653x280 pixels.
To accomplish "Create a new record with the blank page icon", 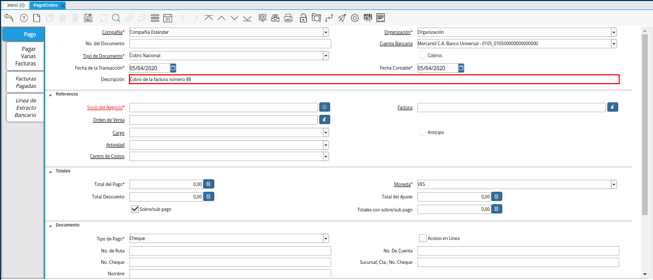I will pyautogui.click(x=36, y=18).
